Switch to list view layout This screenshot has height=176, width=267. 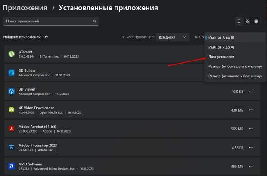coord(239,21)
